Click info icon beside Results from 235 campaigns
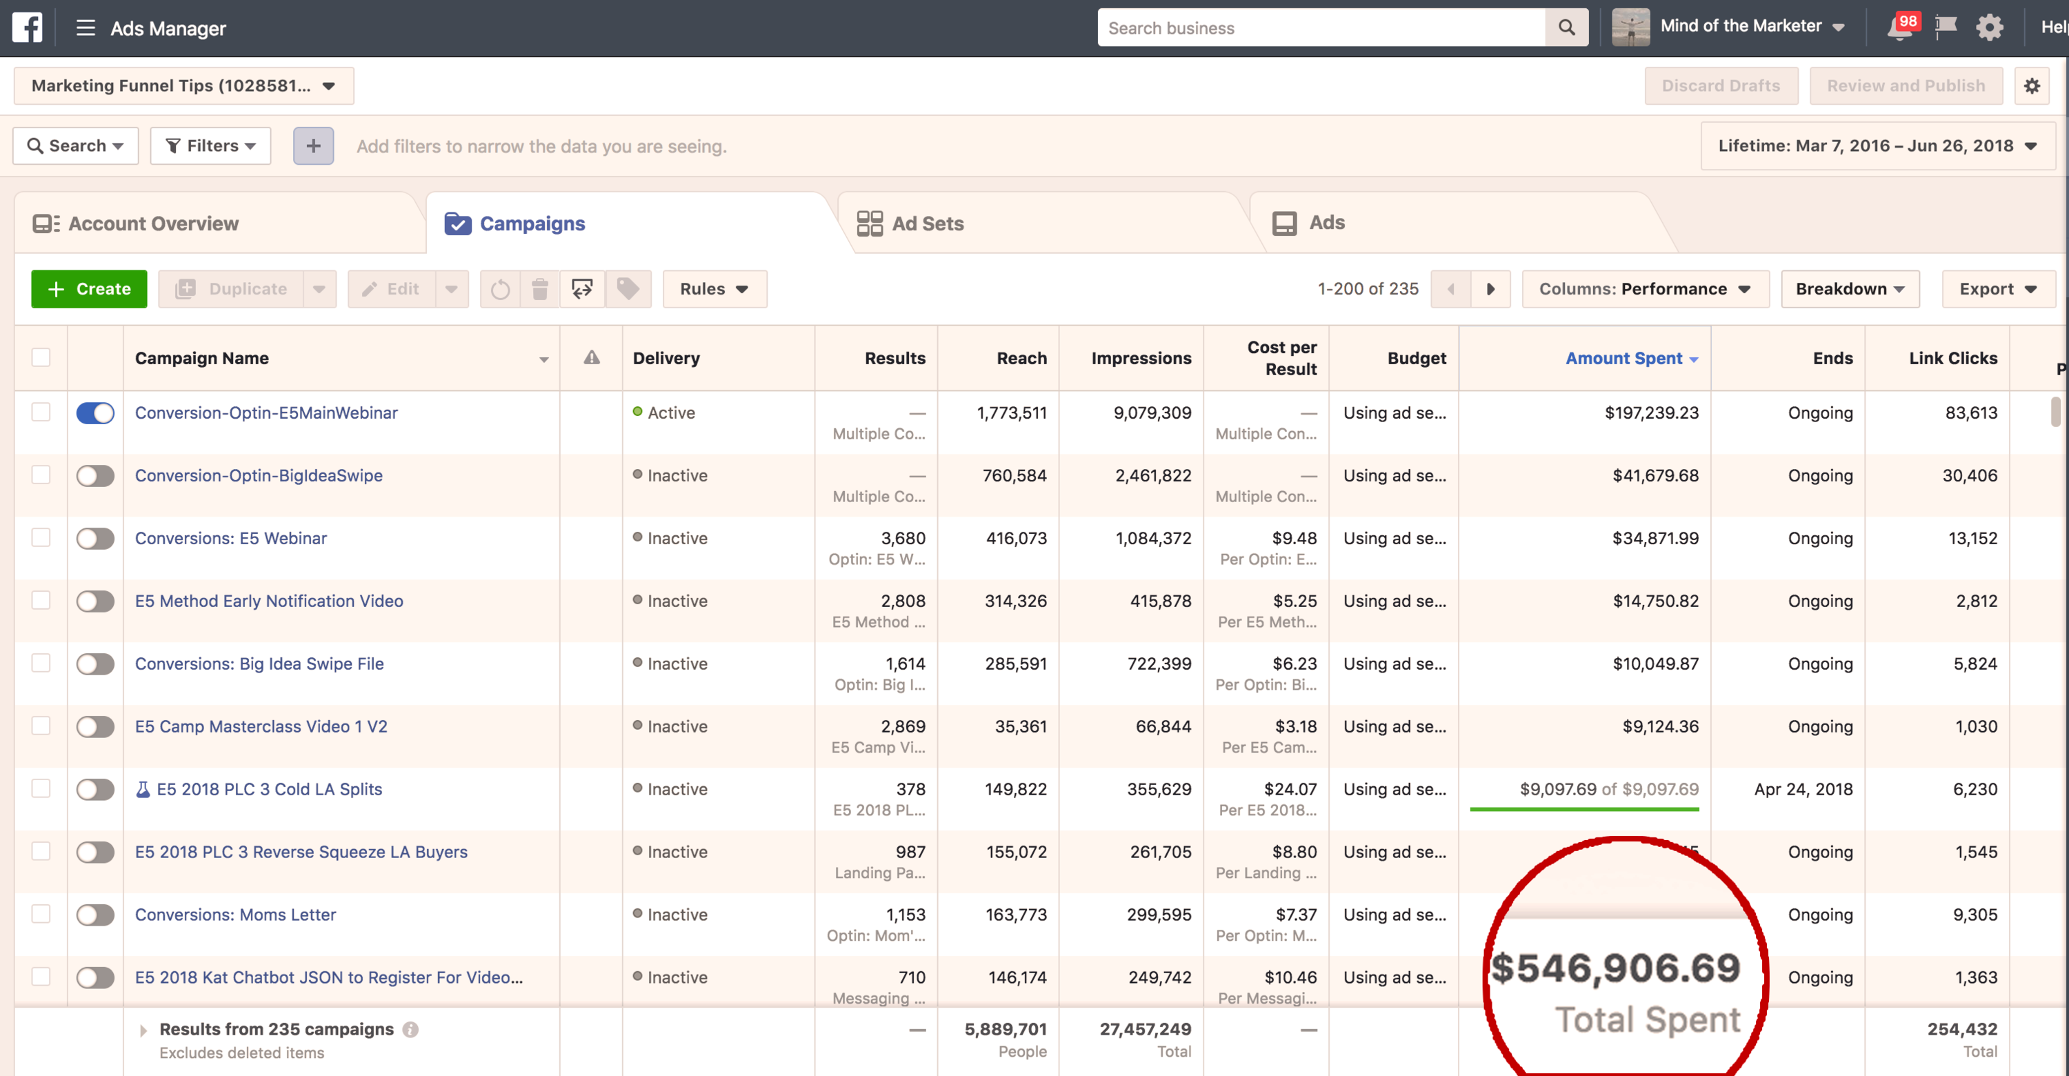The image size is (2069, 1076). click(410, 1029)
